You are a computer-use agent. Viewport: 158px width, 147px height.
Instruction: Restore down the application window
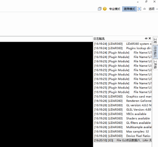[146, 2]
